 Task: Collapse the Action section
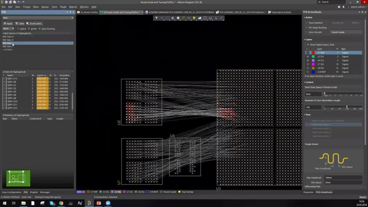click(305, 18)
